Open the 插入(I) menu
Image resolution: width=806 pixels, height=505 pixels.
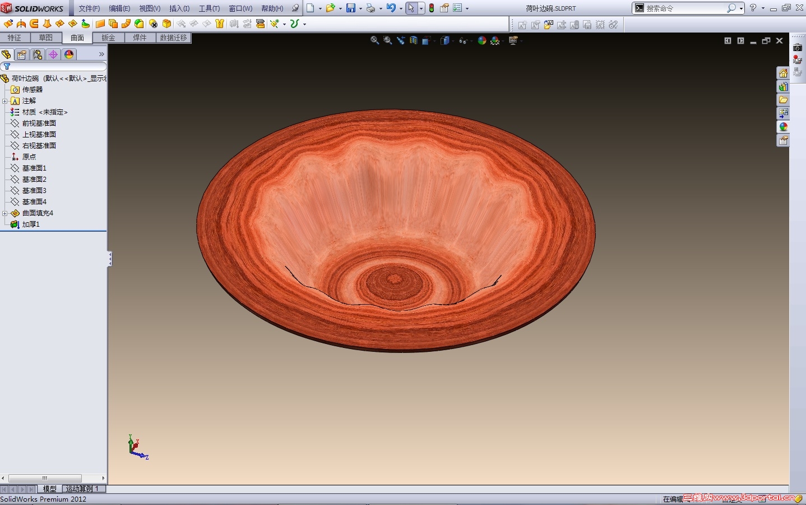[179, 8]
